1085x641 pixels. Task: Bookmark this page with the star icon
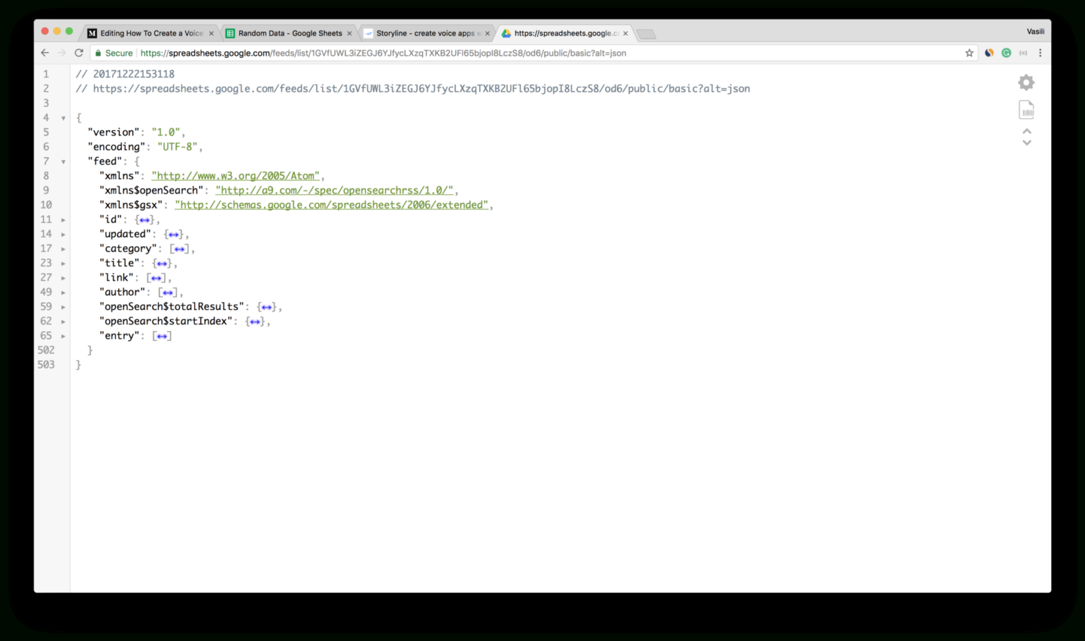click(968, 53)
